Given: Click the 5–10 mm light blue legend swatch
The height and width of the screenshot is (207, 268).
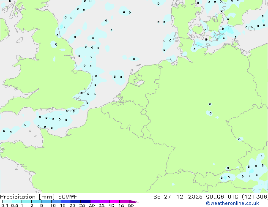Looking at the screenshot, I should click(x=46, y=202).
